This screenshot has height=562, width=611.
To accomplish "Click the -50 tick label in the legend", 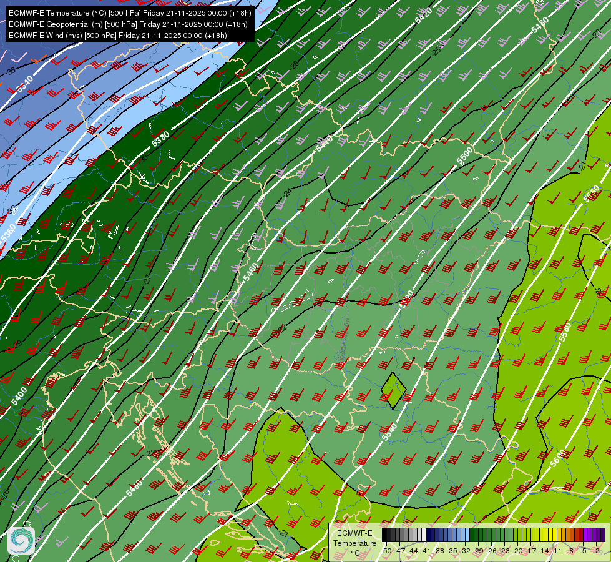I will point(386,551).
